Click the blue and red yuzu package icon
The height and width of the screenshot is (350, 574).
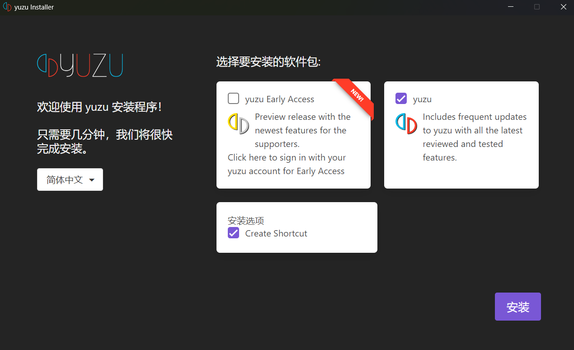click(406, 123)
